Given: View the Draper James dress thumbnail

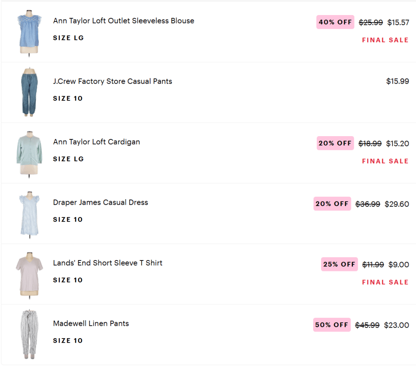Looking at the screenshot, I should tap(29, 214).
